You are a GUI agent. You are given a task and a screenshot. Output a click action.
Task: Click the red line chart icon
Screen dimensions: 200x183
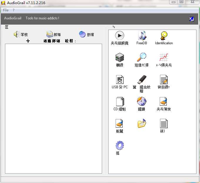pos(164,57)
